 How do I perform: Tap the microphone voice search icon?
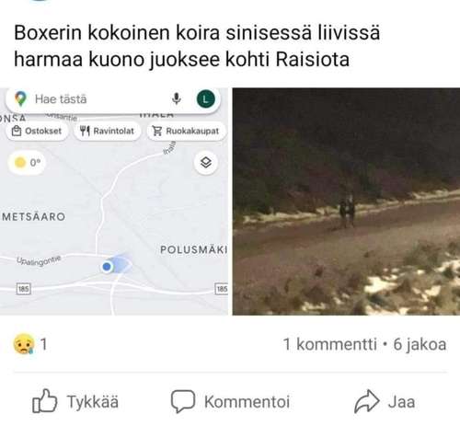(177, 98)
